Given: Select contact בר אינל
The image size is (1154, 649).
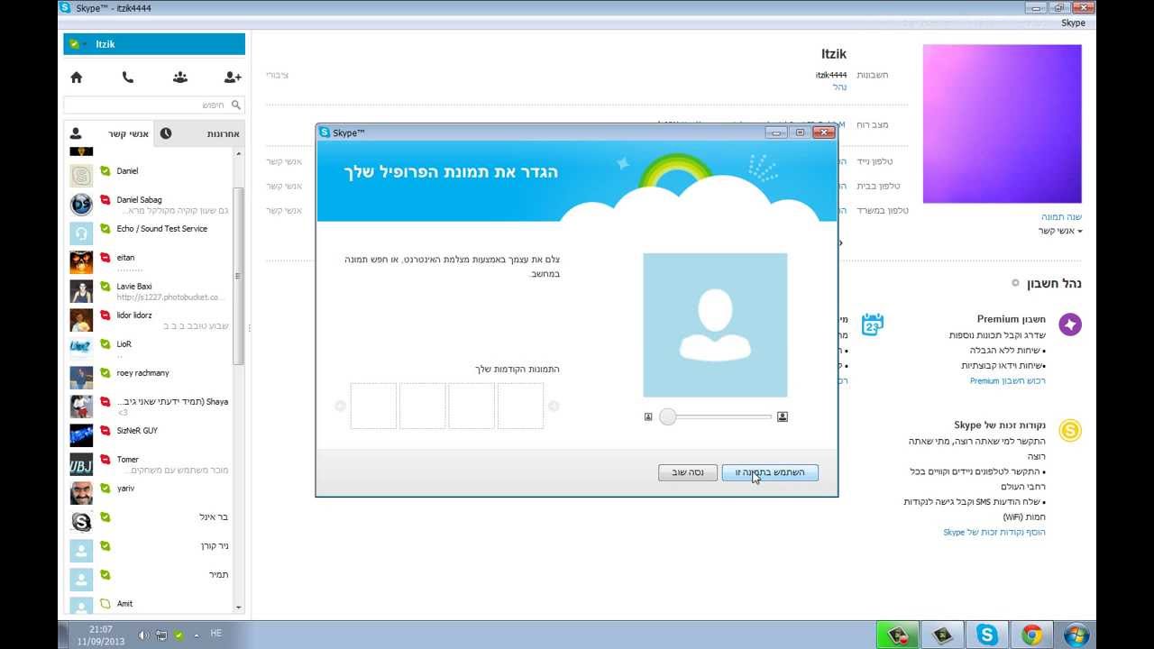Looking at the screenshot, I should pos(149,522).
